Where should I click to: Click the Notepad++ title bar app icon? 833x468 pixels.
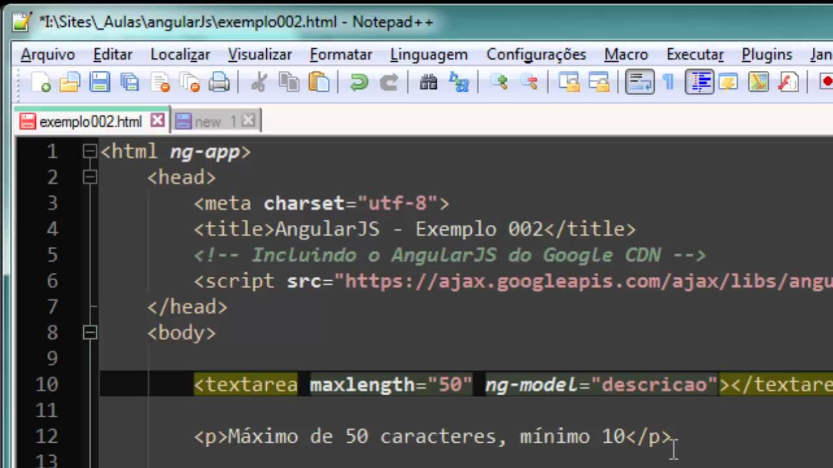(x=22, y=21)
